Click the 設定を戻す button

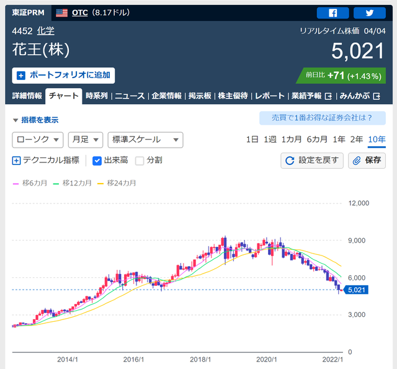(x=312, y=161)
